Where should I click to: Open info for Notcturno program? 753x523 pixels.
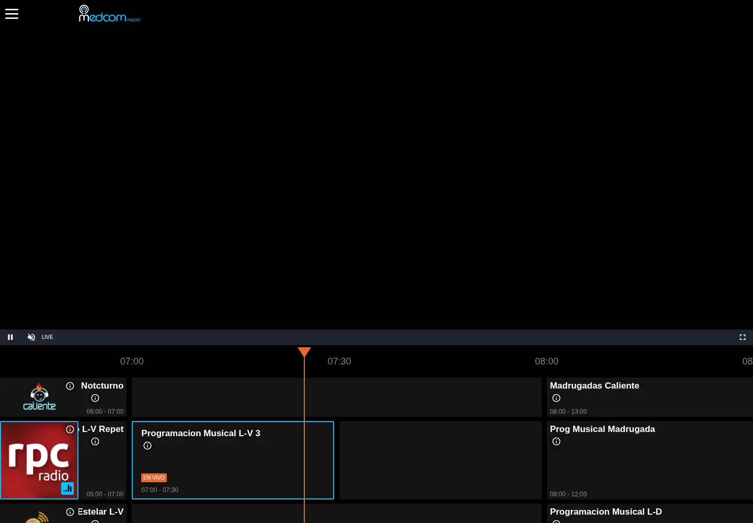point(95,398)
